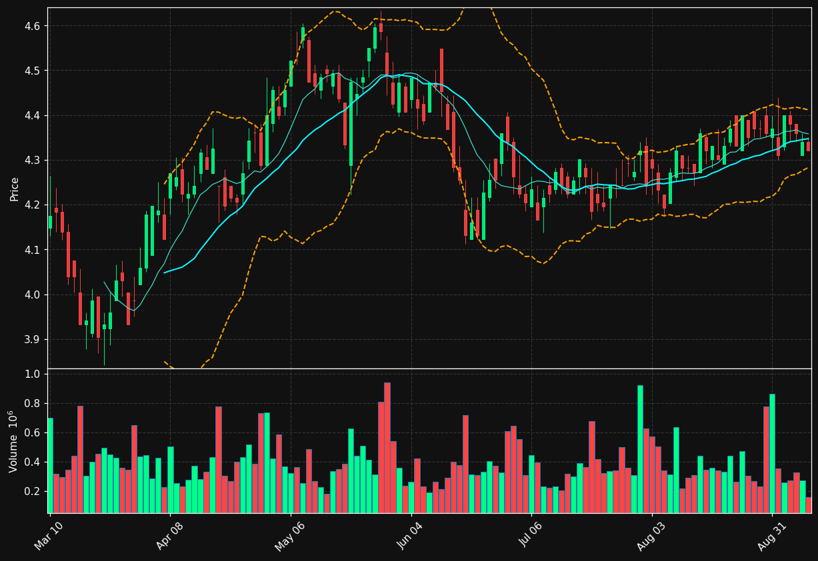Click the tallest red volume bar before Jun 04
This screenshot has width=818, height=561.
[387, 448]
